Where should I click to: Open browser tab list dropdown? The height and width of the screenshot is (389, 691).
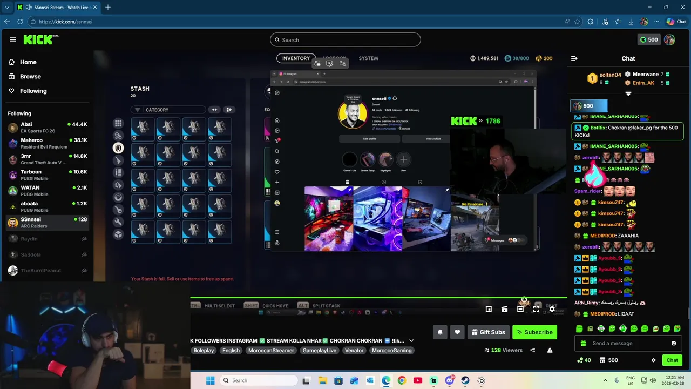(7, 8)
